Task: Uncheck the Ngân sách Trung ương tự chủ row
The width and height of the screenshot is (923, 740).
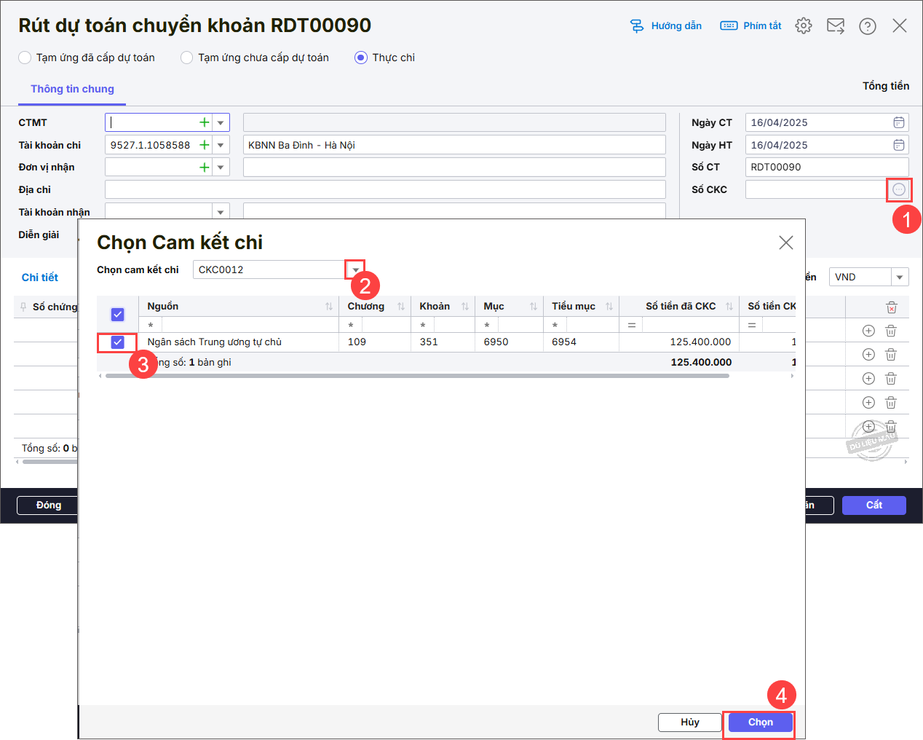Action: tap(118, 342)
